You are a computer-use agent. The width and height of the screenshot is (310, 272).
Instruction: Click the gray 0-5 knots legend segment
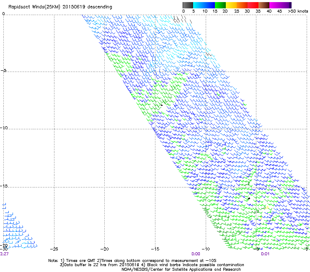click(x=188, y=5)
